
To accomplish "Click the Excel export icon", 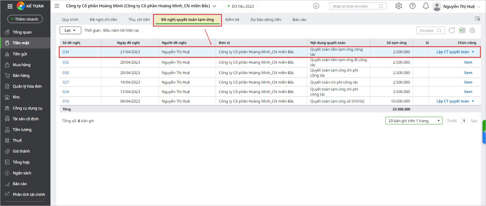I will pyautogui.click(x=462, y=30).
